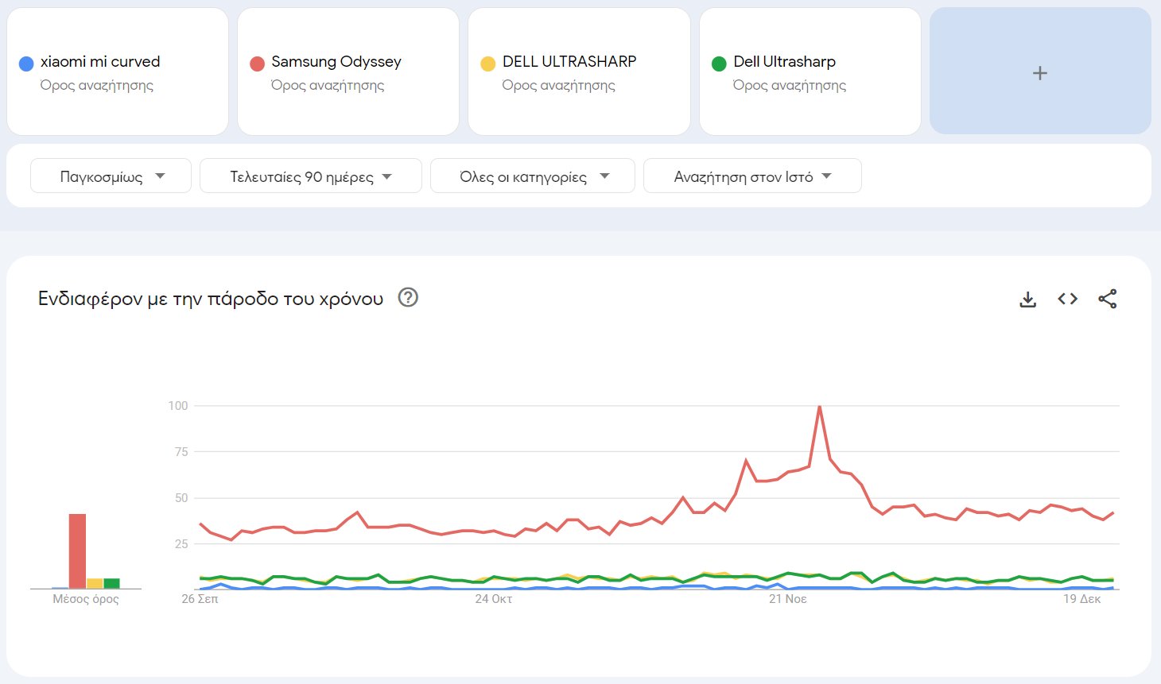Open the Παγκοσμίως region dropdown
The width and height of the screenshot is (1161, 684).
click(111, 176)
